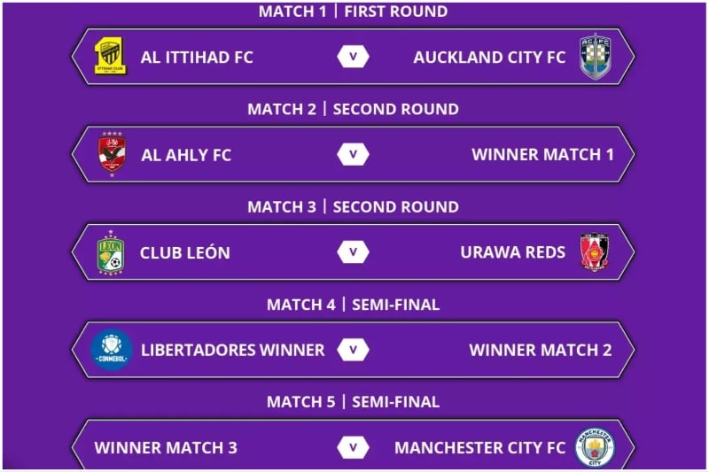Click the Urawa Reds crest

point(595,252)
